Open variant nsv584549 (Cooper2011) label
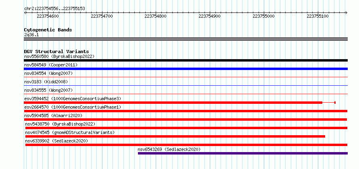 (51, 65)
